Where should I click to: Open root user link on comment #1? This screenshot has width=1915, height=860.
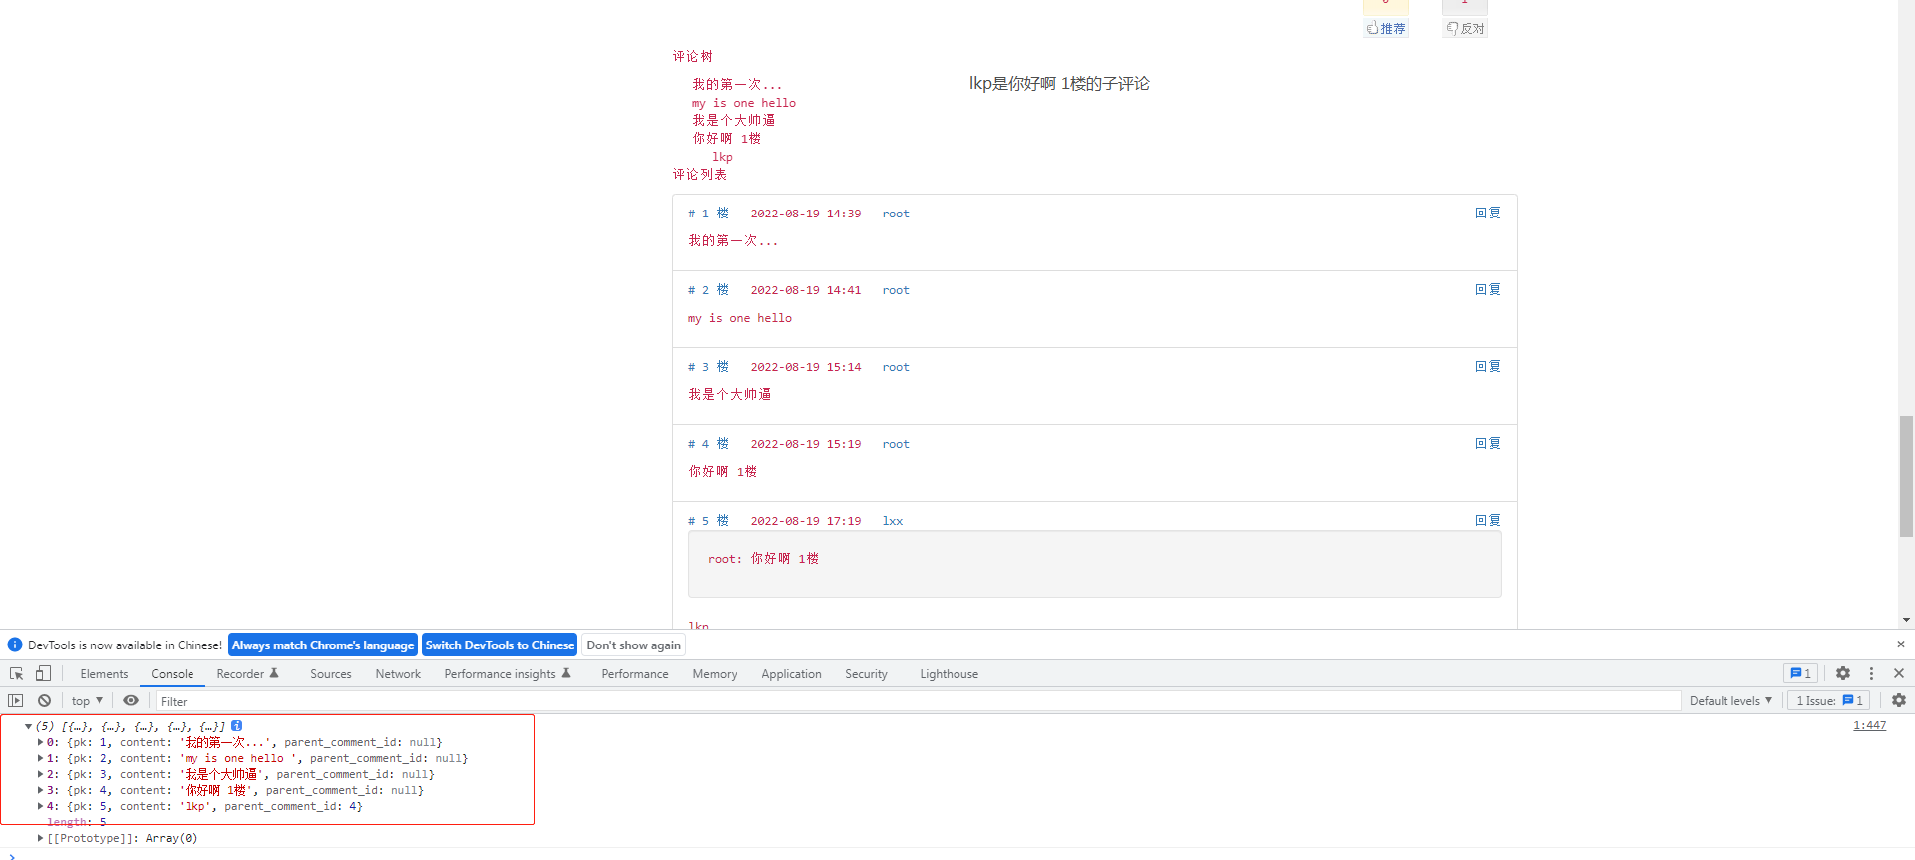[x=896, y=214]
